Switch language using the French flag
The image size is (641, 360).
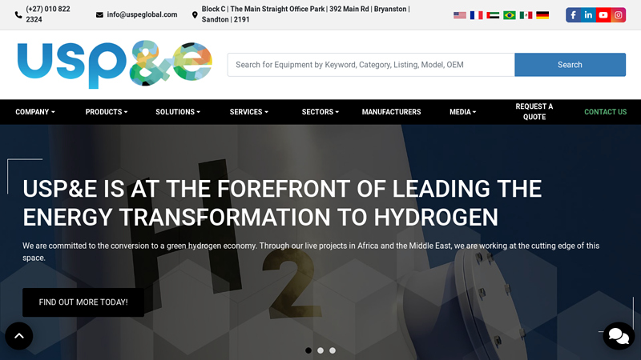[x=476, y=15]
